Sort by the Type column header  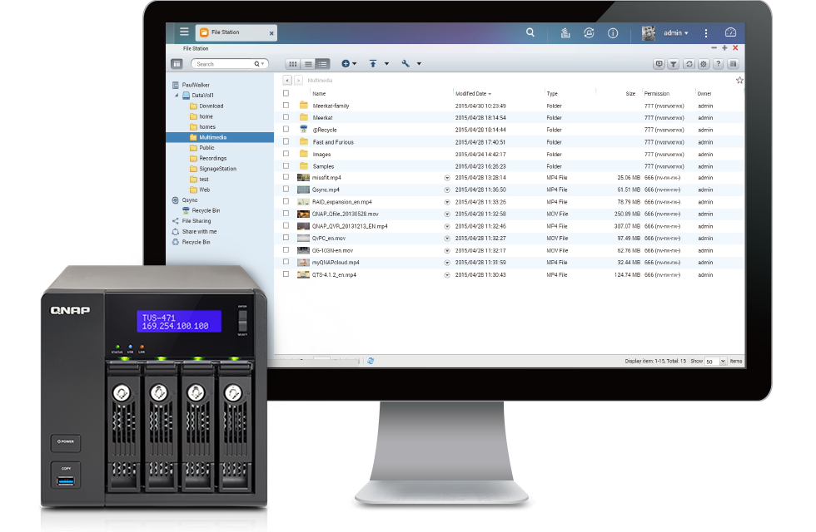tap(551, 93)
